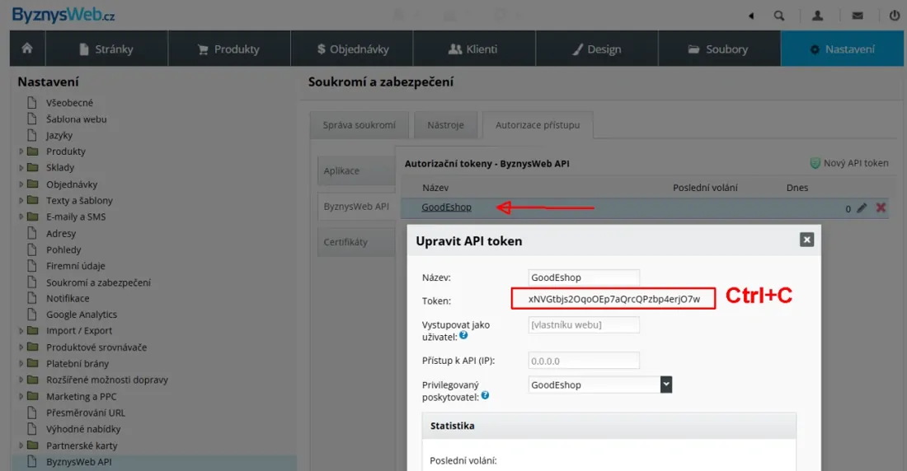
Task: Click the Název input field in dialog
Action: 584,277
